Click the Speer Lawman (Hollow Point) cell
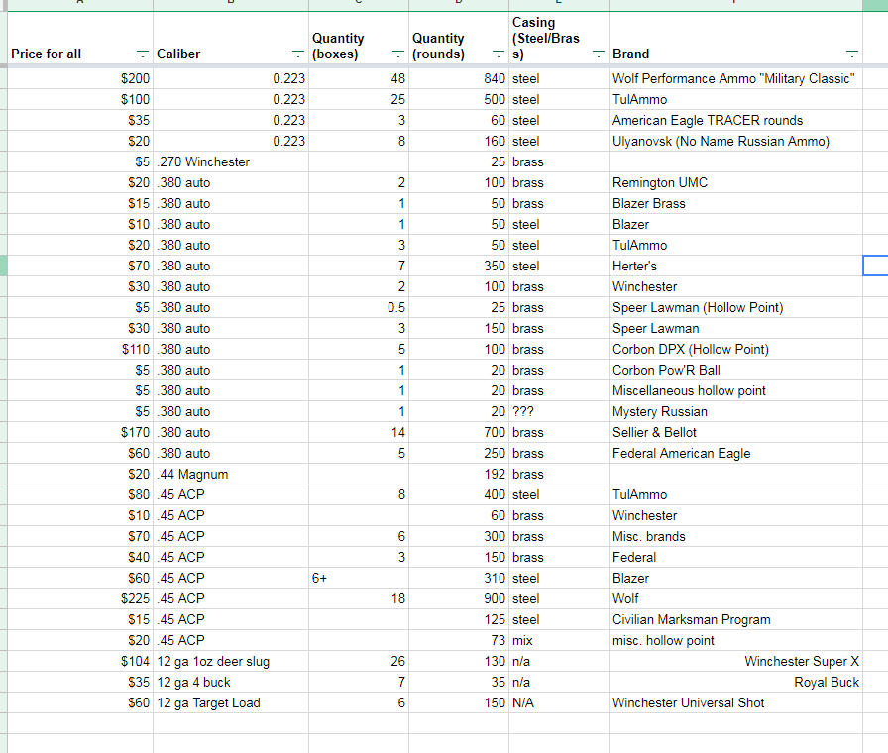This screenshot has height=753, width=888. 735,307
